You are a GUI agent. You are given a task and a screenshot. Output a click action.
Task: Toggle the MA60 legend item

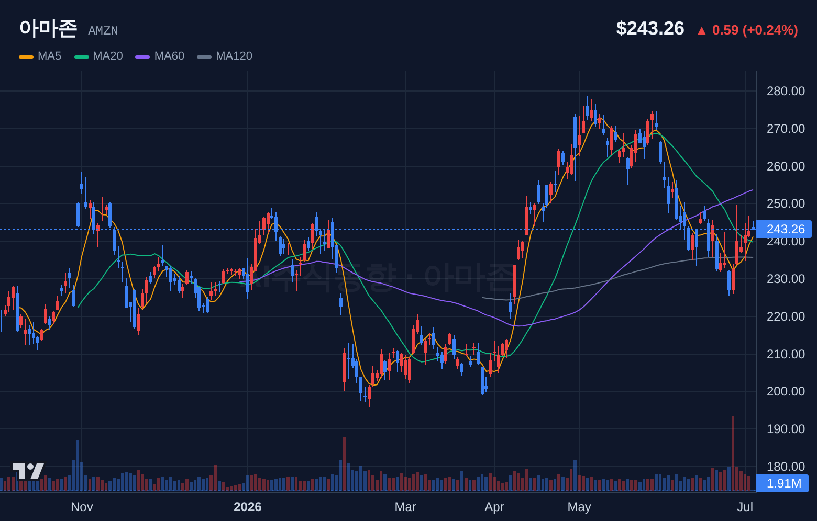tap(160, 56)
